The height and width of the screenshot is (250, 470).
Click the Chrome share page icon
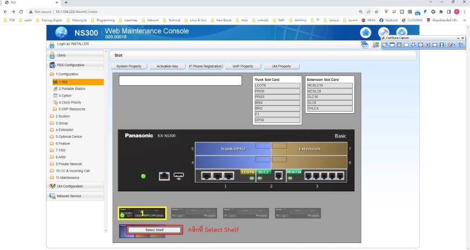click(368, 12)
